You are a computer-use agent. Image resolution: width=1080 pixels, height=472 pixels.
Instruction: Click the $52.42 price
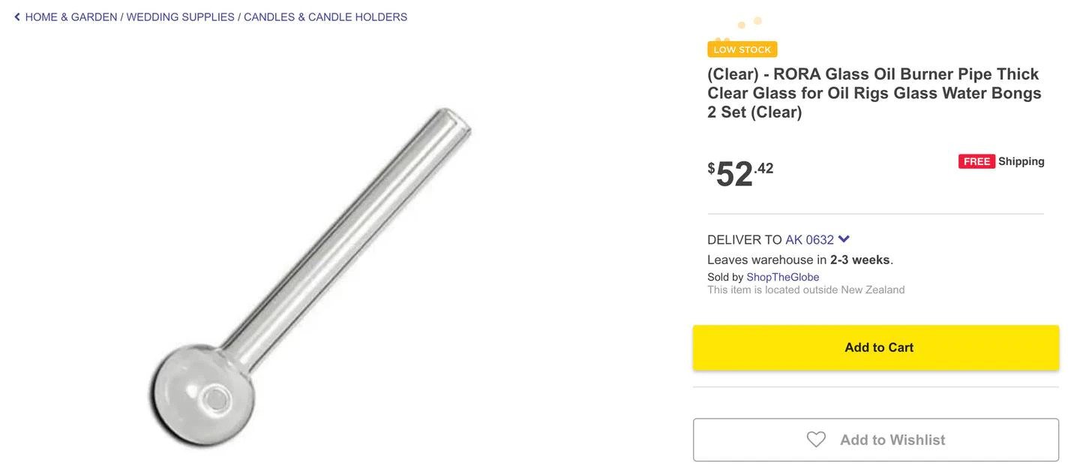click(740, 173)
